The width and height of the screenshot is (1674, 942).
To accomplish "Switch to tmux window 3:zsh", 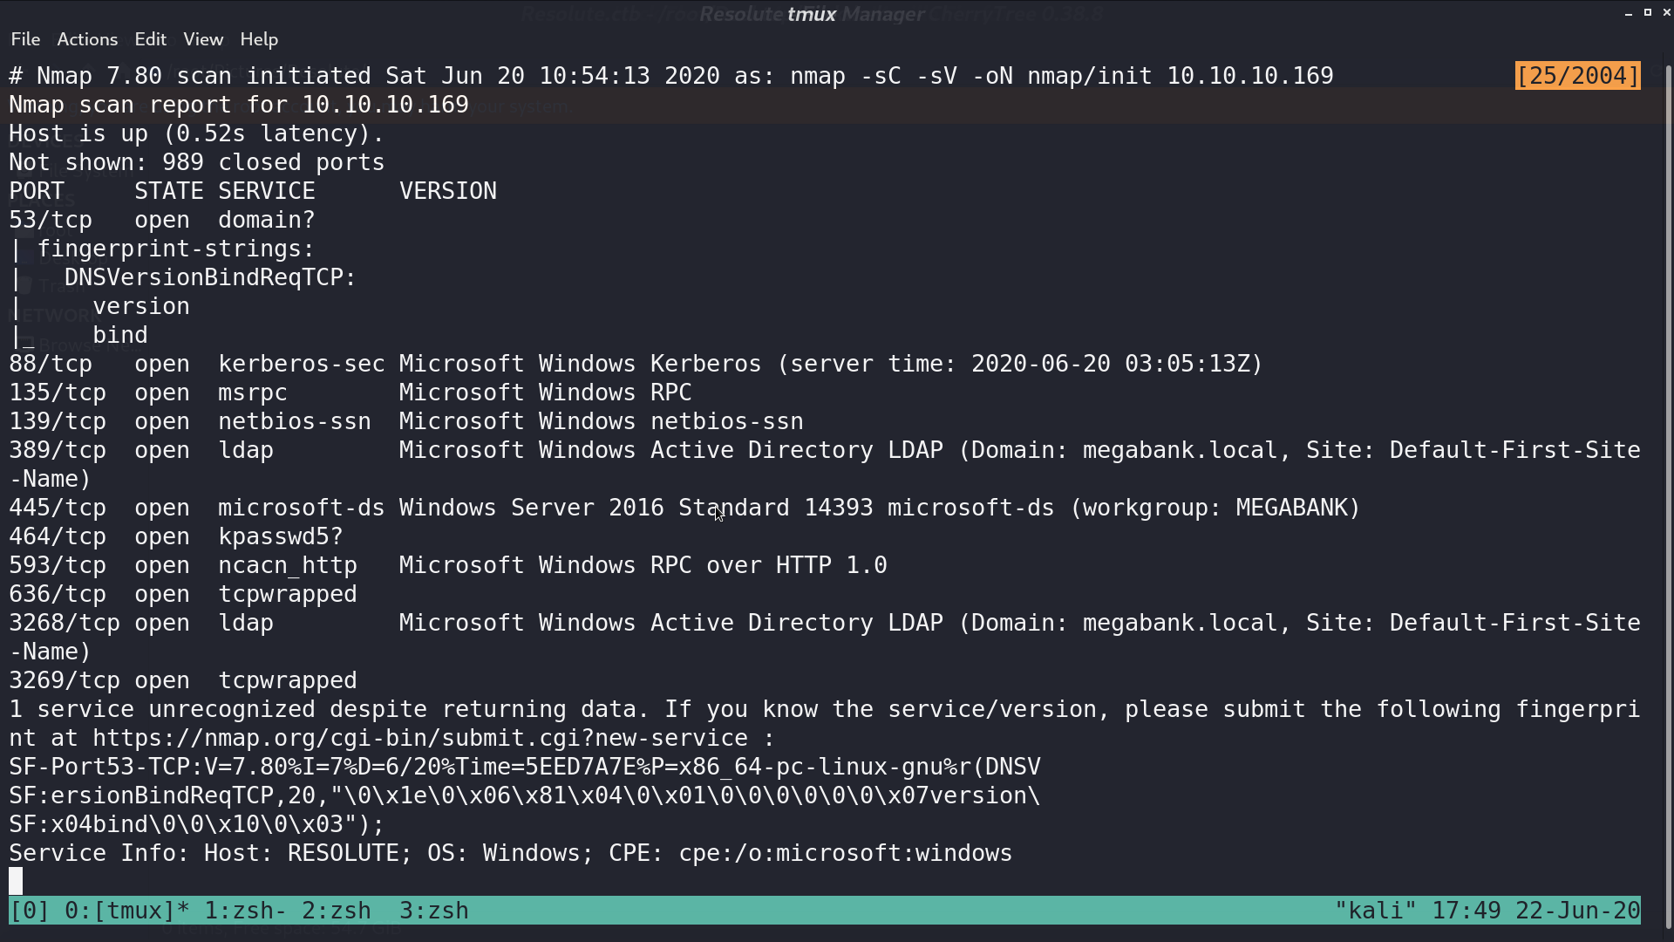I will click(434, 911).
